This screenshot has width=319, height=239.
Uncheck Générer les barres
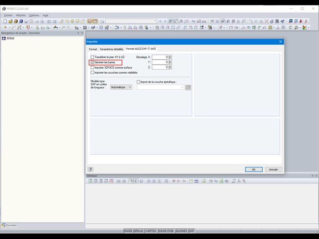(x=92, y=62)
